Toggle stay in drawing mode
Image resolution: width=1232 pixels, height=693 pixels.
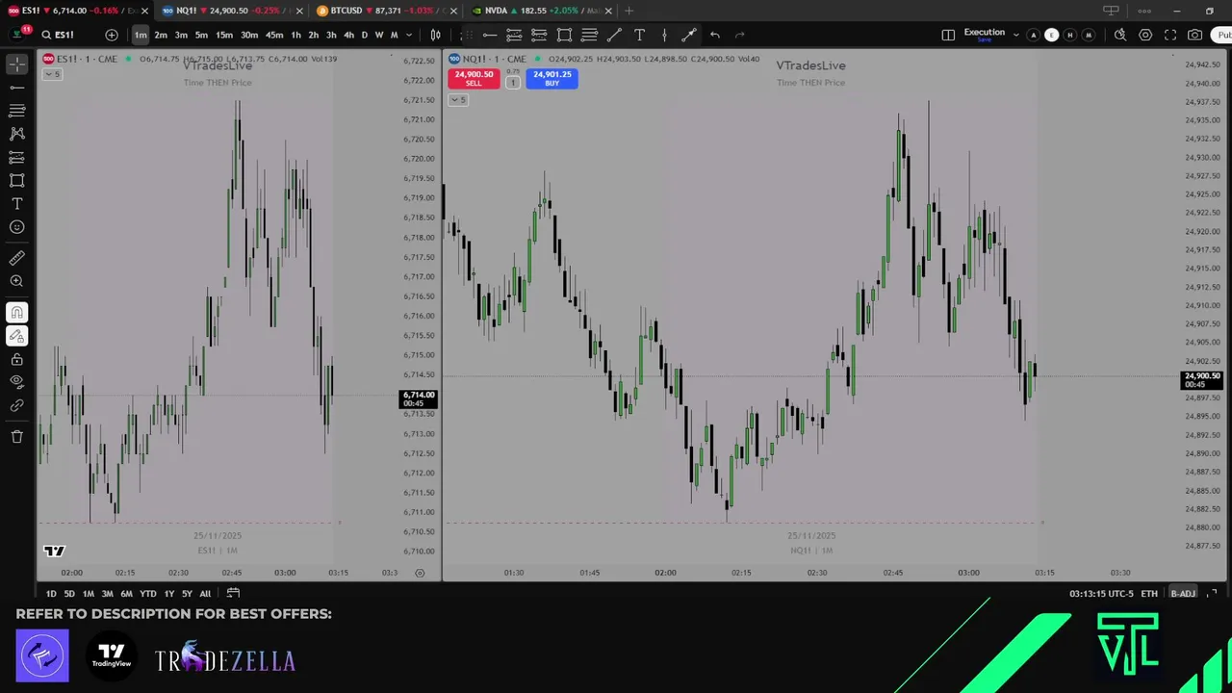pos(17,336)
